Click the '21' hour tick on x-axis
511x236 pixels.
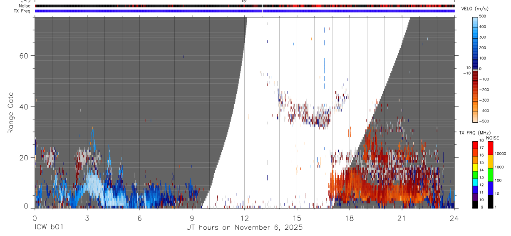point(402,218)
